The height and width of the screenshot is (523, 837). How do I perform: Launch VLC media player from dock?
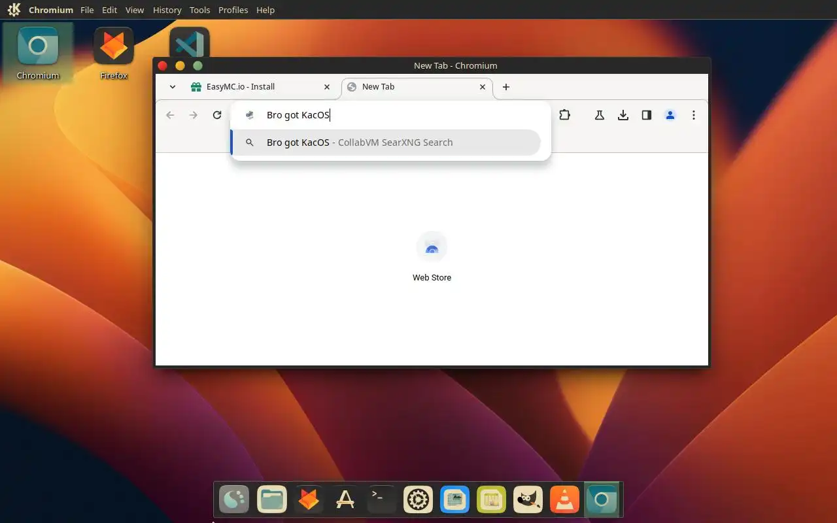564,500
